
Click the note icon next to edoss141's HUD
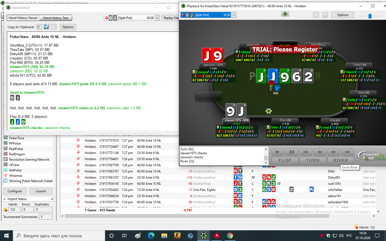click(237, 52)
